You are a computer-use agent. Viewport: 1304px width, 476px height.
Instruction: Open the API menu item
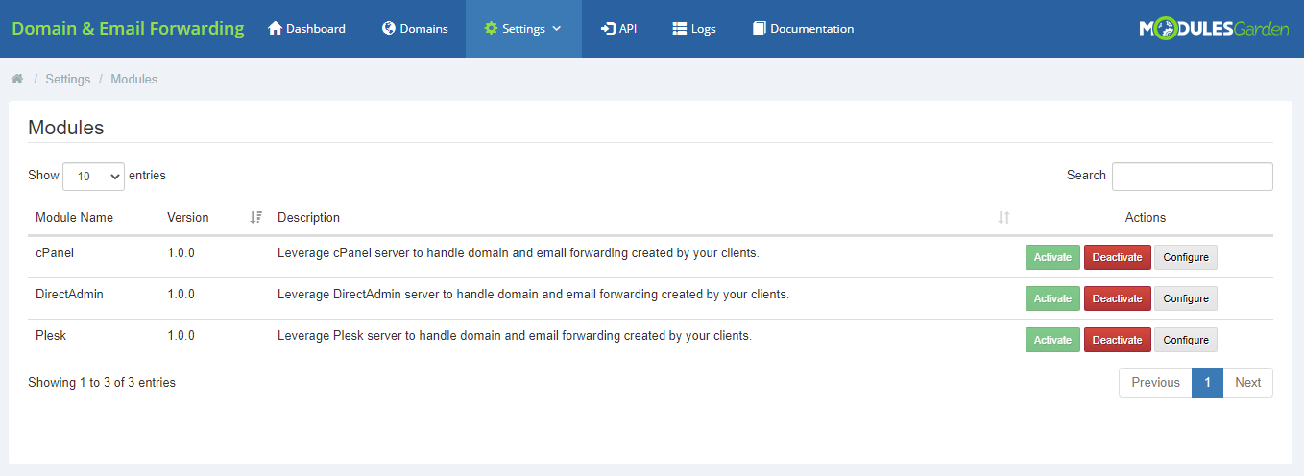tap(618, 29)
